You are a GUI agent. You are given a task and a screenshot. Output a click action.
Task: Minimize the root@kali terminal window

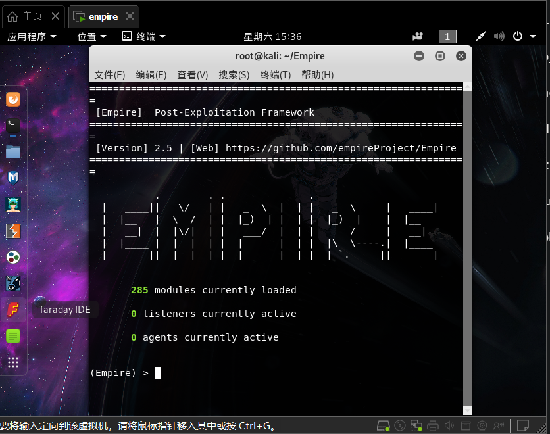click(419, 56)
